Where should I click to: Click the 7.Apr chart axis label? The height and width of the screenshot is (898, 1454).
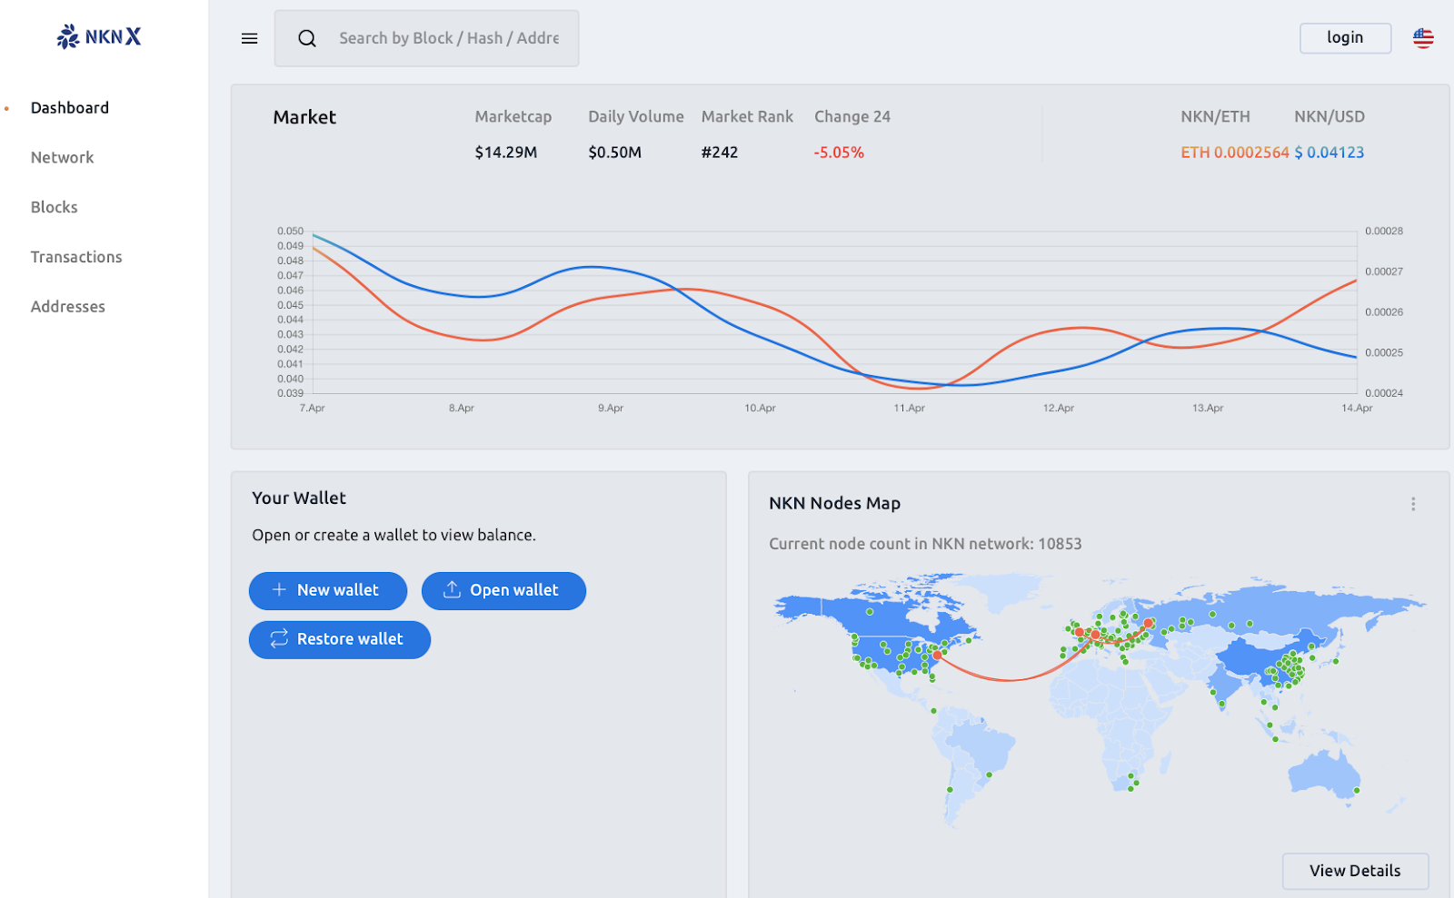pos(312,409)
